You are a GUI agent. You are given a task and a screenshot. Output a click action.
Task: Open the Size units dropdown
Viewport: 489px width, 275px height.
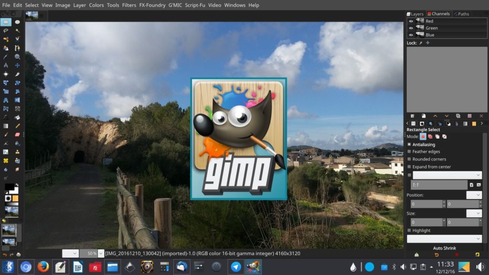pos(474,213)
